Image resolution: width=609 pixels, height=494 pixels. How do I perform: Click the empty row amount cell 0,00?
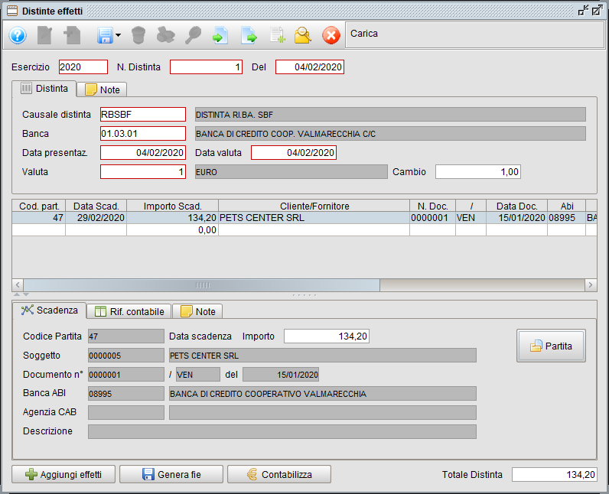(172, 230)
